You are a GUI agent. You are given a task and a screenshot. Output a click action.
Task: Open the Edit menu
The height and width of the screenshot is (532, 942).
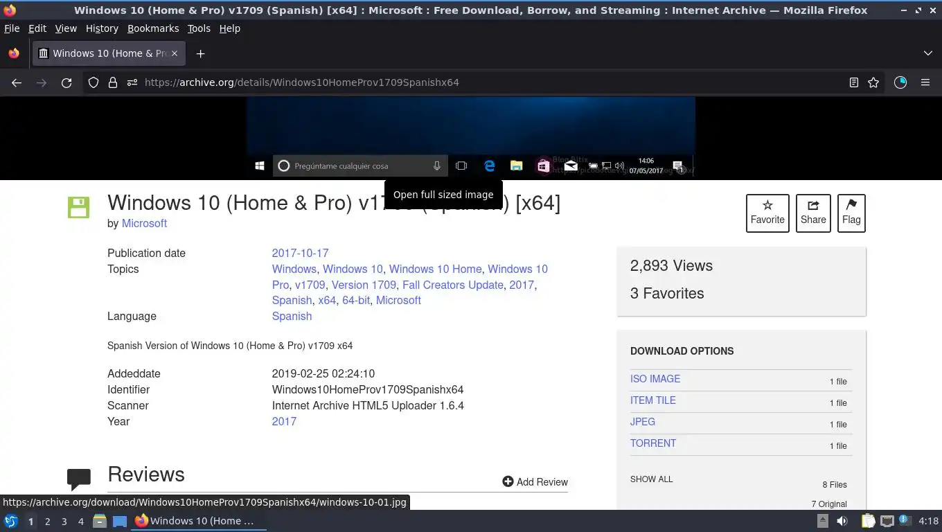click(x=37, y=28)
